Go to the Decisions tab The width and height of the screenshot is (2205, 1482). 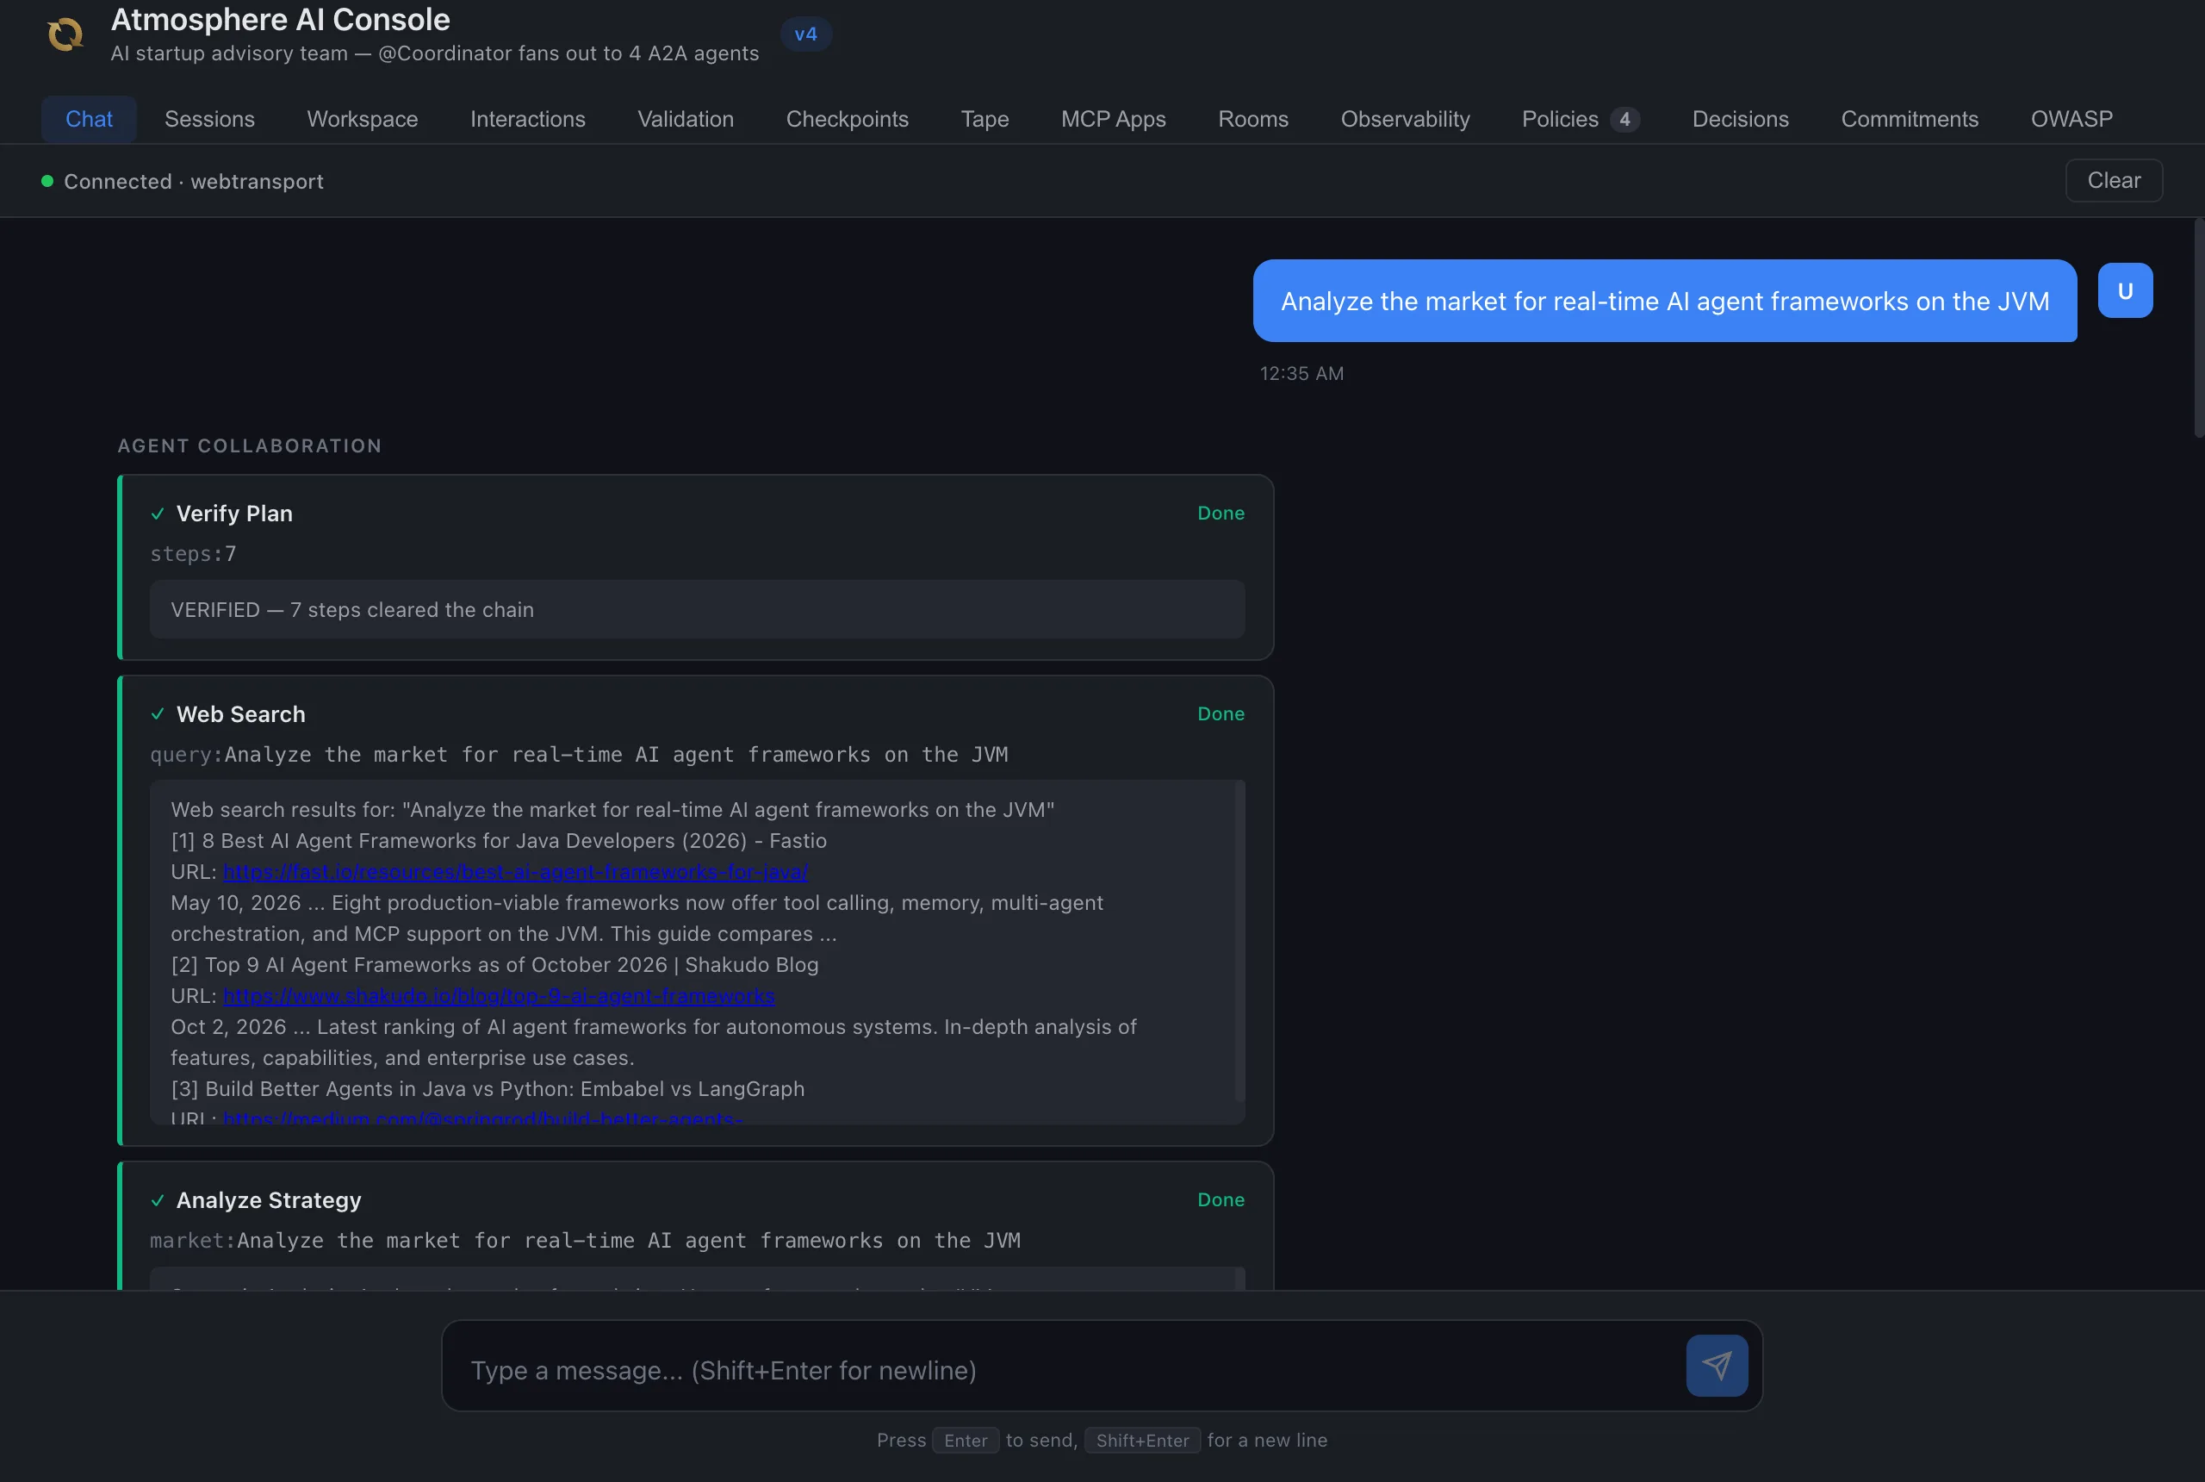point(1740,119)
